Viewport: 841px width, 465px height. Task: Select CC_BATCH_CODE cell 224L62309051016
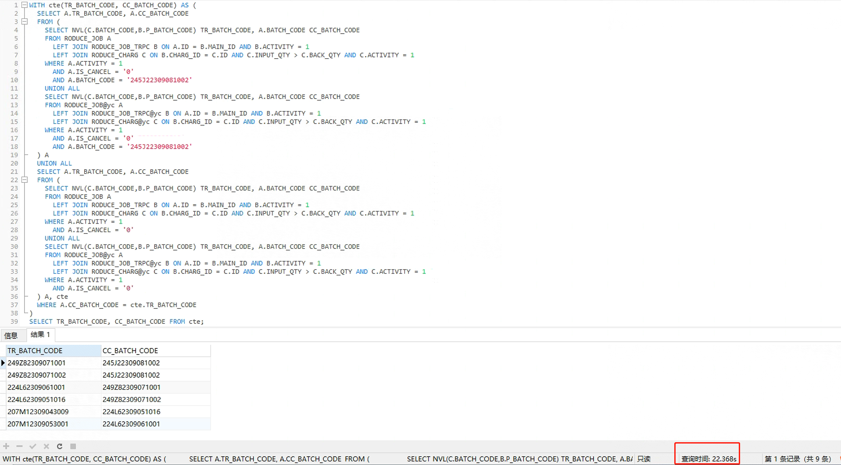click(x=156, y=412)
